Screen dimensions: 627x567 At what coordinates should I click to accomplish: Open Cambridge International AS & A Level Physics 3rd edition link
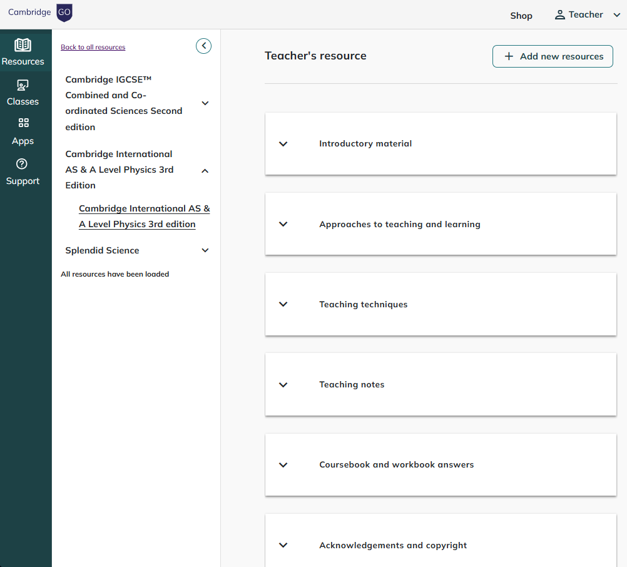coord(144,217)
